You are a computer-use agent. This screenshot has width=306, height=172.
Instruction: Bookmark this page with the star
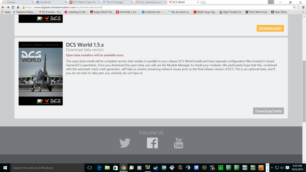[298, 7]
